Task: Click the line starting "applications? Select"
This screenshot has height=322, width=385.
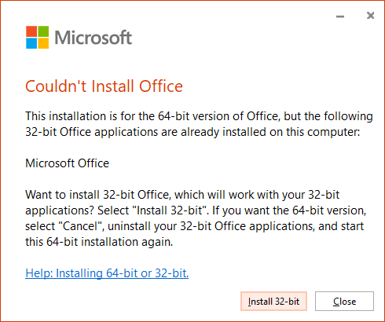Action: click(196, 210)
